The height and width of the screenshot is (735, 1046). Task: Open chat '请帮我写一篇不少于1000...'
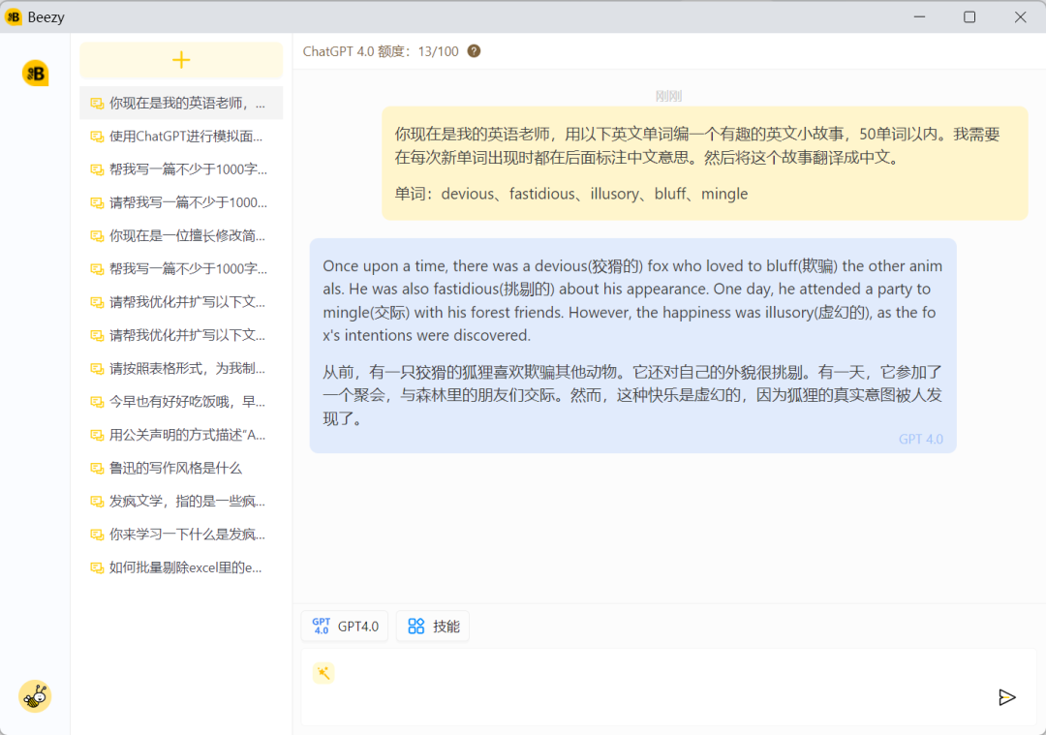point(181,202)
